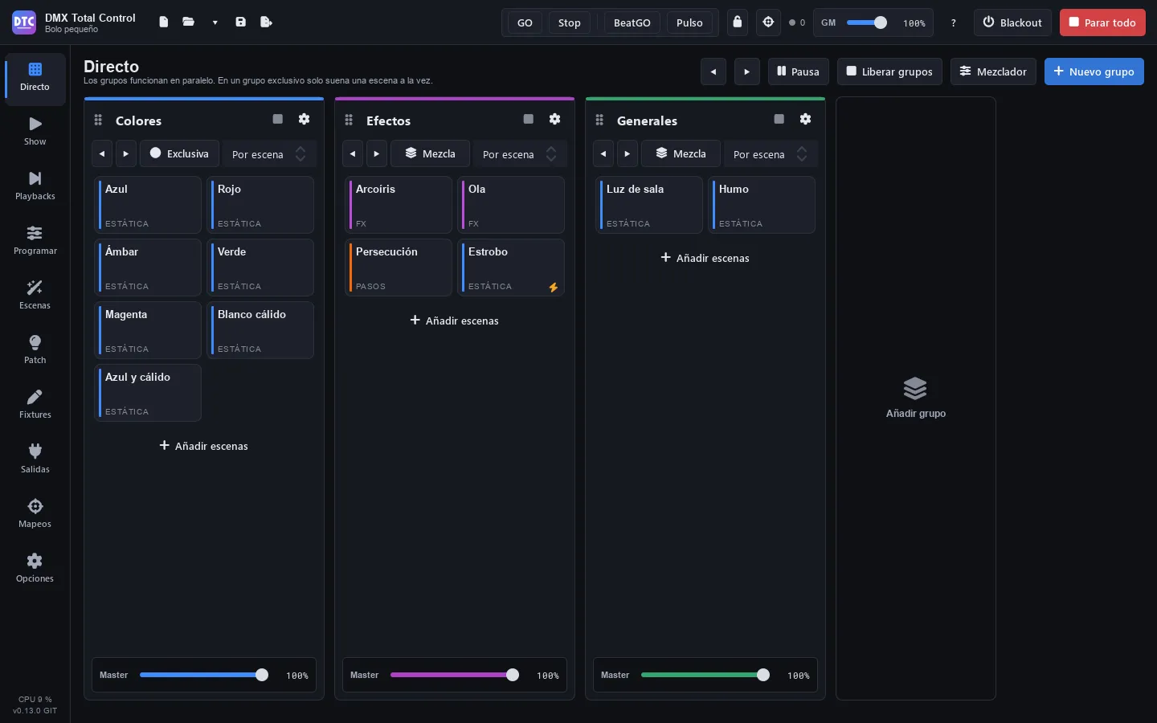Screen dimensions: 1157x723
Task: Open the Fixtures section in sidebar
Action: pyautogui.click(x=35, y=404)
